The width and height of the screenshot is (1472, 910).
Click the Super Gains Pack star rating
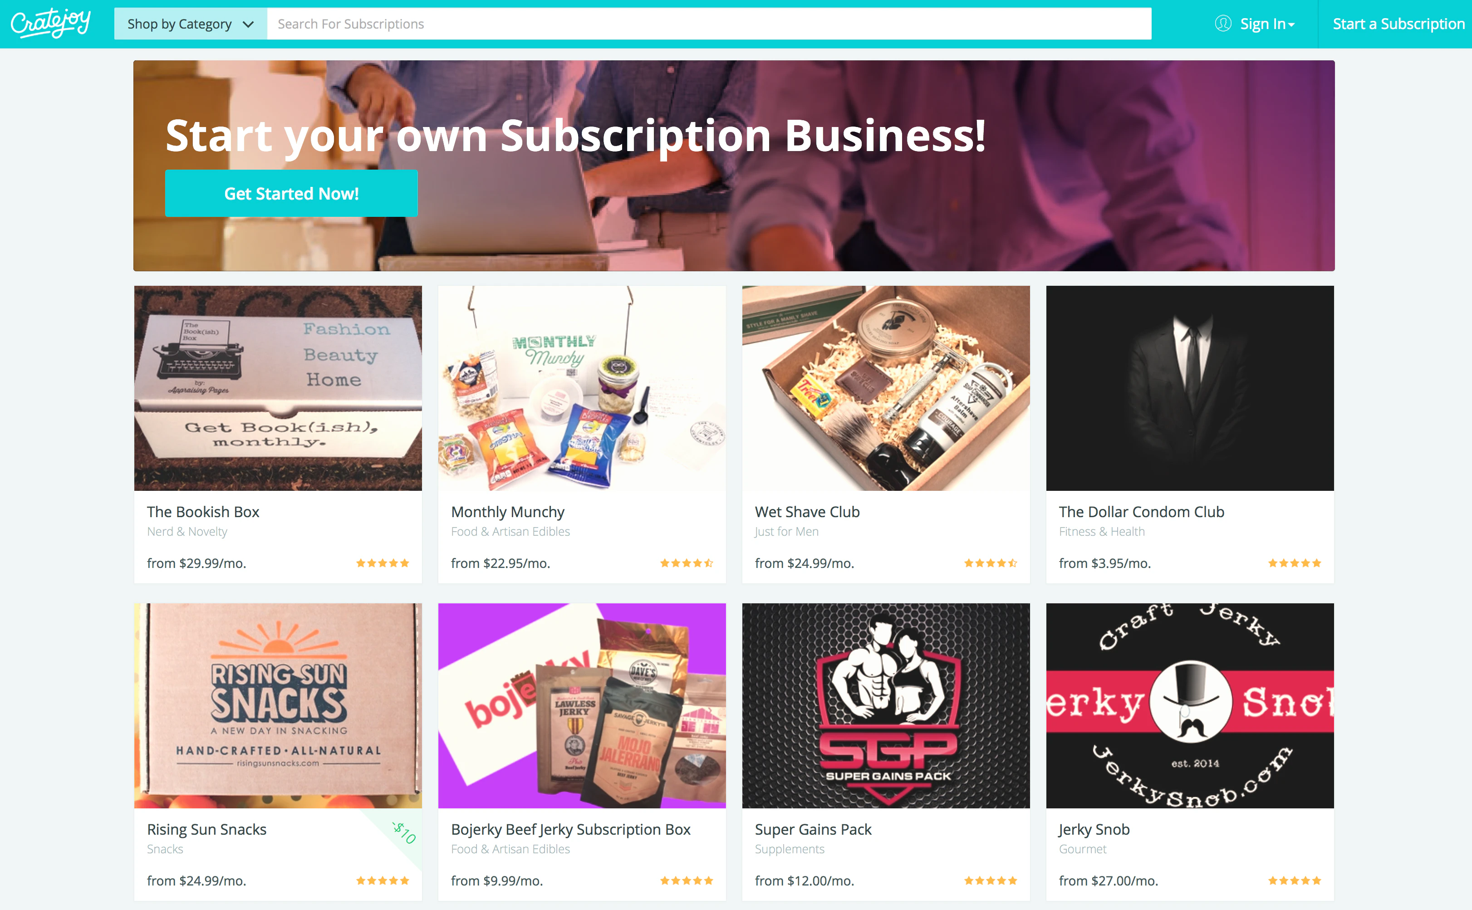click(991, 881)
